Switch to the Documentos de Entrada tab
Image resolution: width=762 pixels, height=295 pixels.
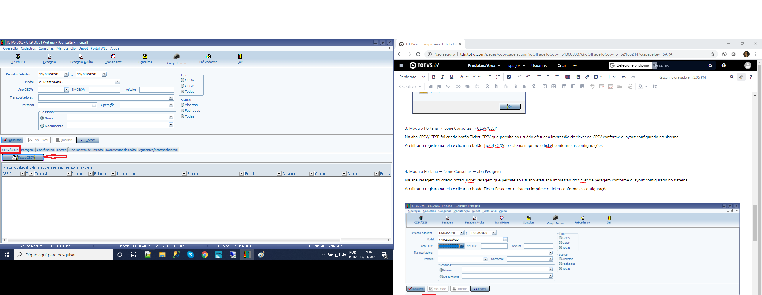coord(86,150)
